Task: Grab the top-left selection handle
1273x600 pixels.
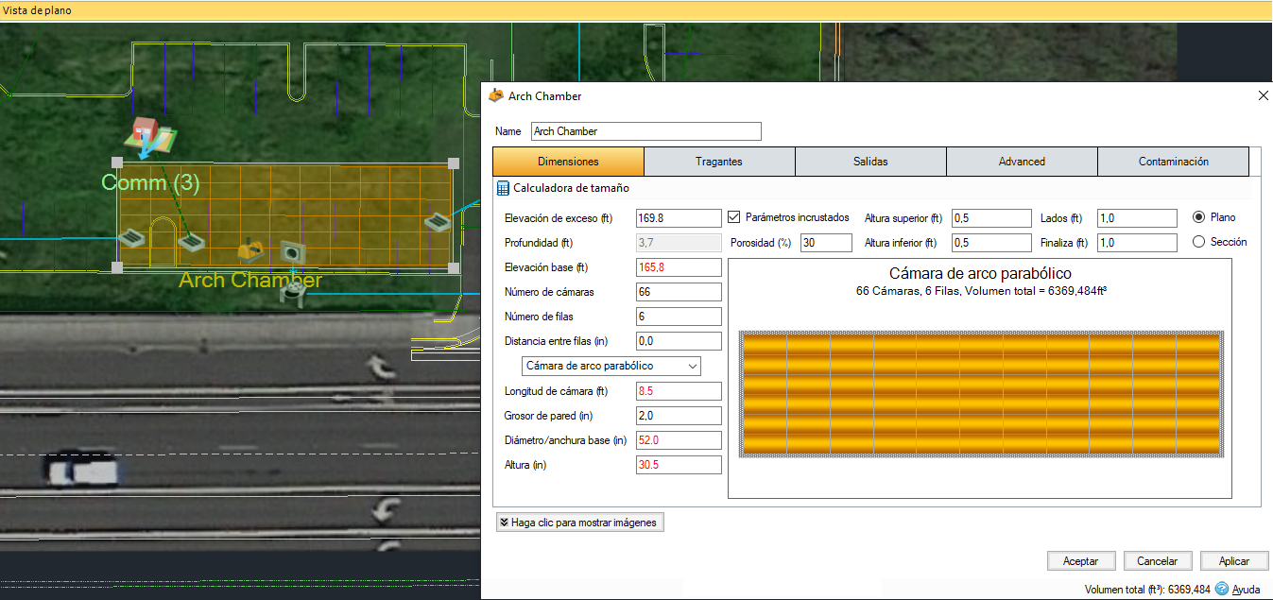Action: (x=117, y=163)
